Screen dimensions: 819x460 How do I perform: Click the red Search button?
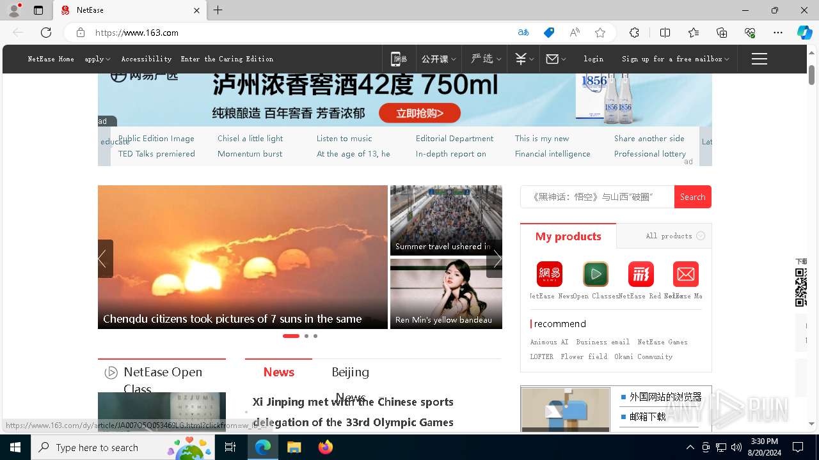[x=693, y=197]
